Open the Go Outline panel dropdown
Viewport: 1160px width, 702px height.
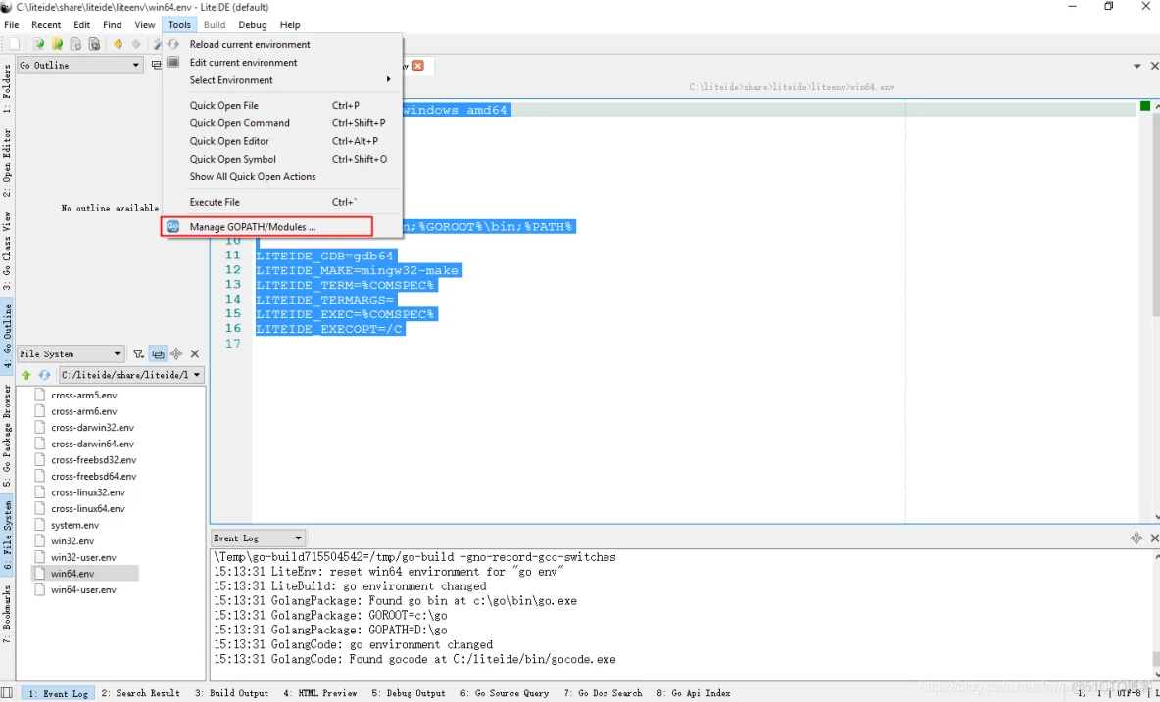pyautogui.click(x=79, y=65)
